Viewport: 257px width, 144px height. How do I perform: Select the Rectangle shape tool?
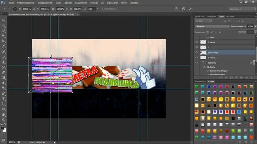[x=3, y=109]
